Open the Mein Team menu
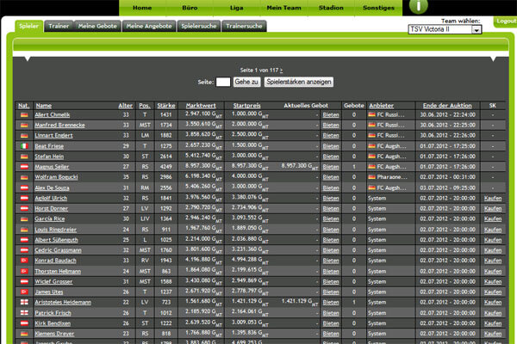 click(x=283, y=8)
